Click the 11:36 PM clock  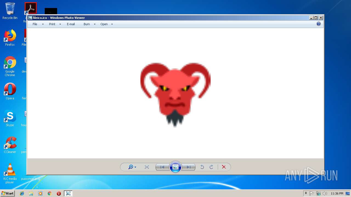(x=337, y=193)
